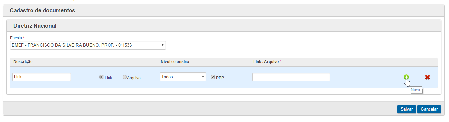Click the 'Link / Arquivo' column header
Image resolution: width=449 pixels, height=122 pixels.
click(x=266, y=61)
